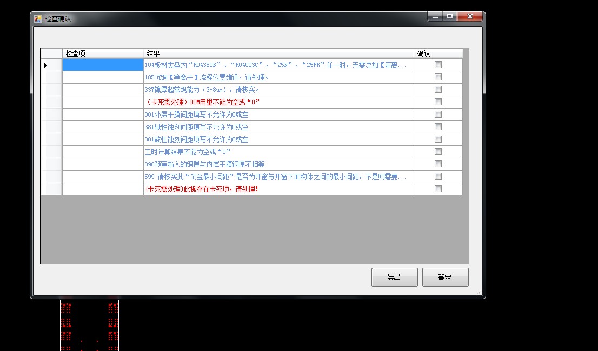
Task: Click the 确定 OK button
Action: [445, 277]
